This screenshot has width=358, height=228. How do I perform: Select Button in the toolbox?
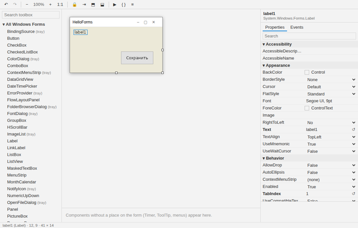tap(13, 38)
